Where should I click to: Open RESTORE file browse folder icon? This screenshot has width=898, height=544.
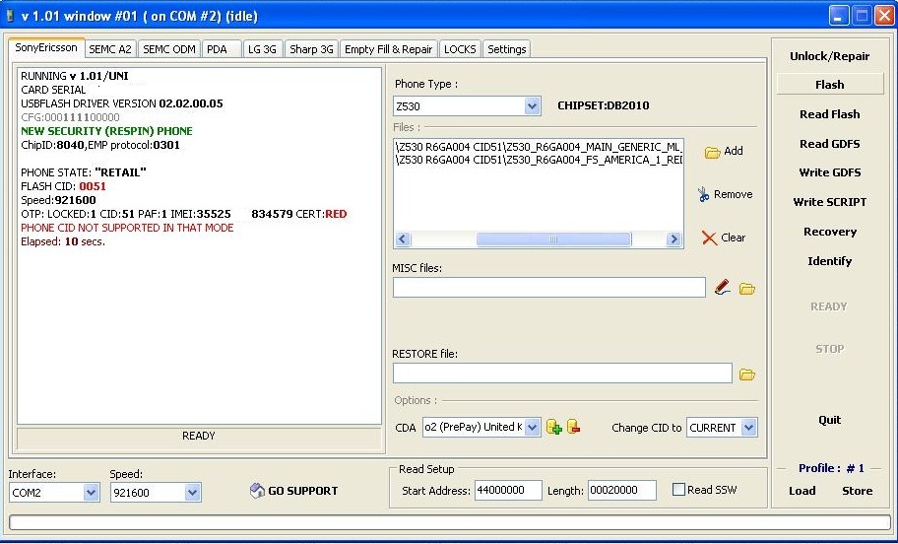[746, 374]
